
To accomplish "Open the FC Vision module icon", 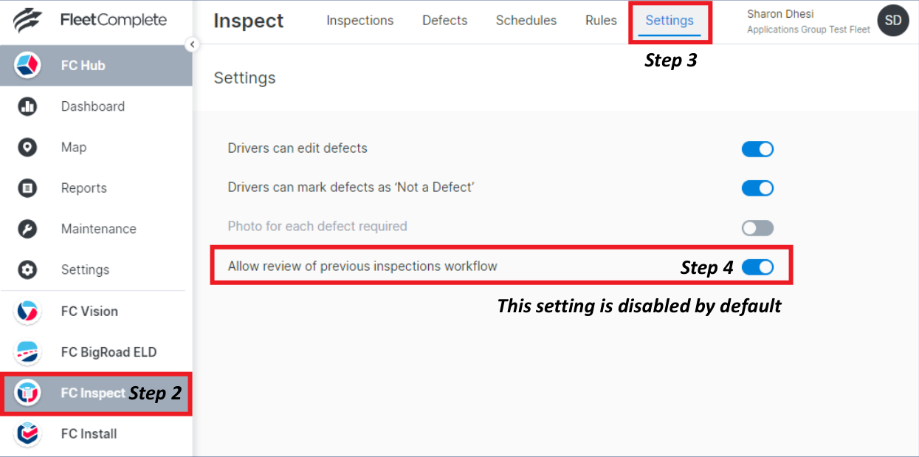I will tap(27, 312).
